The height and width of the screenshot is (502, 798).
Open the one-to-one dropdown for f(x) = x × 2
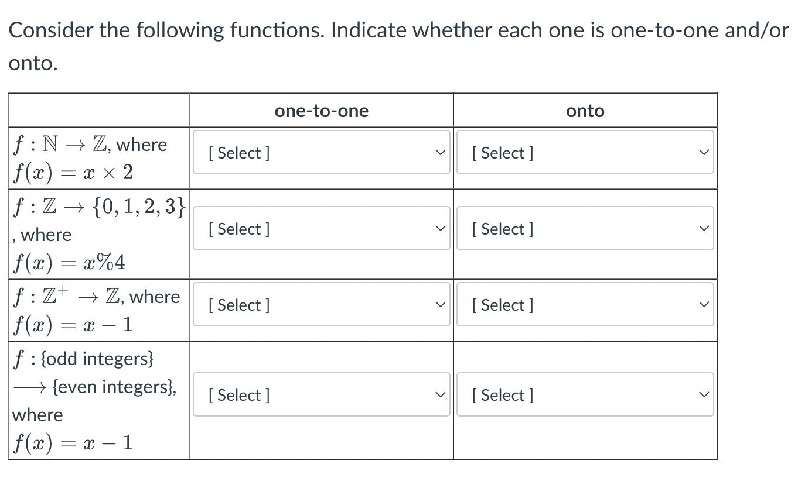click(x=321, y=153)
